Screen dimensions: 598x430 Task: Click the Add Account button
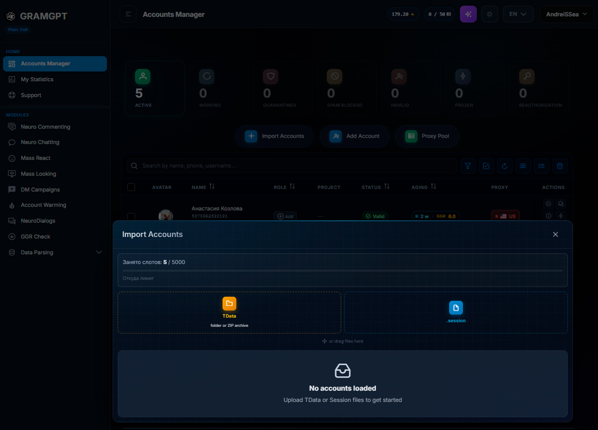[x=355, y=136]
